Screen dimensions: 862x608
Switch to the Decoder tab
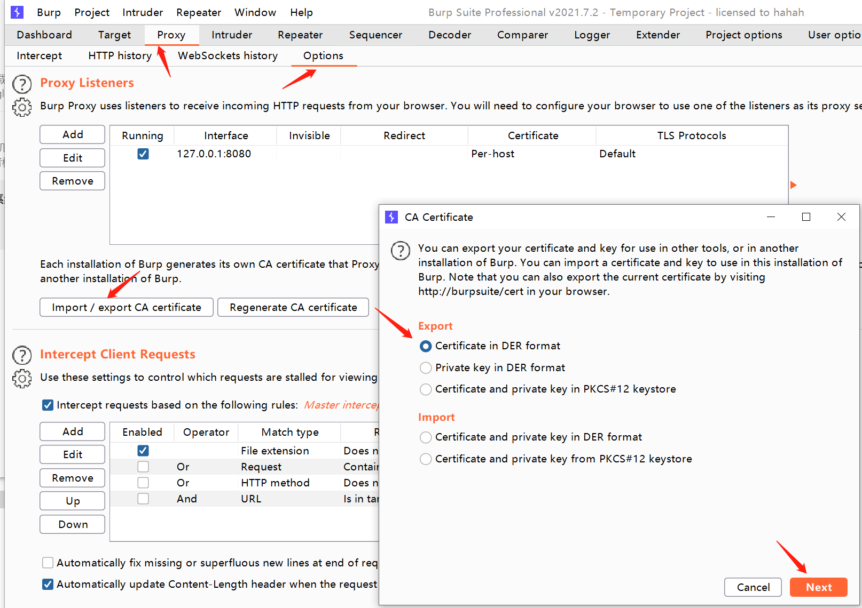point(450,35)
